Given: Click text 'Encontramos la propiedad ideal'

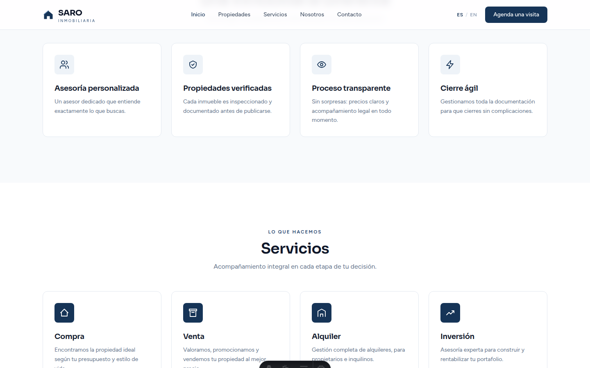Looking at the screenshot, I should click(x=95, y=350).
